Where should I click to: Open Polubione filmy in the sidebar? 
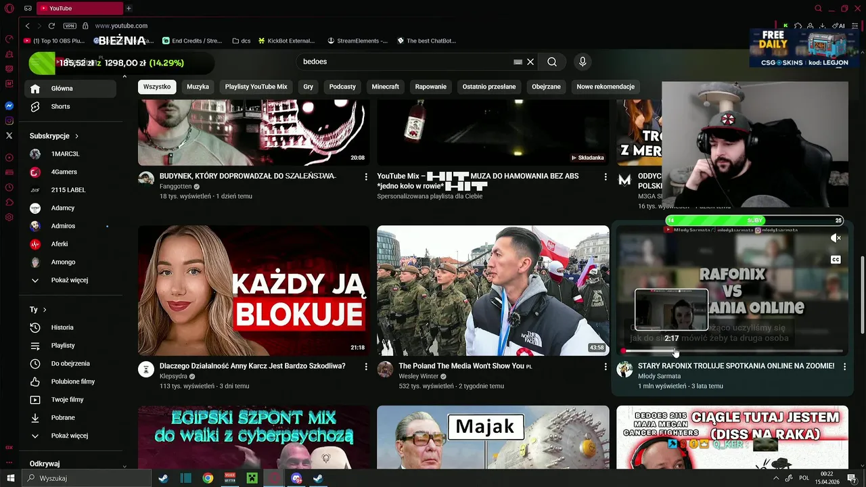[70, 381]
